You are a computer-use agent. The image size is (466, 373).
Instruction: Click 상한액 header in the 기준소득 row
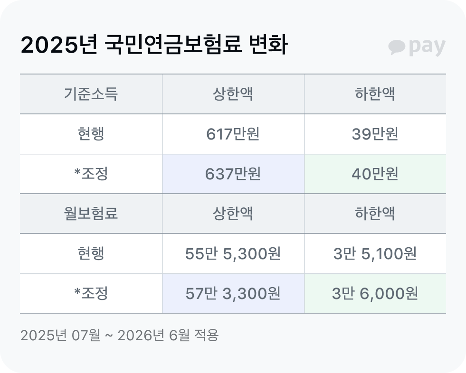233,94
